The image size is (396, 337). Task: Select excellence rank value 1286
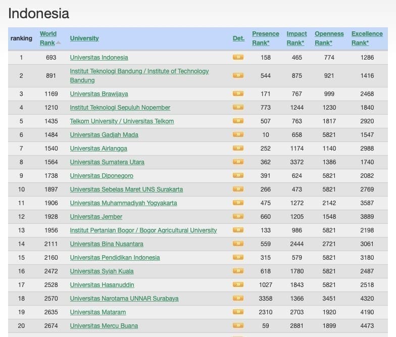click(367, 58)
